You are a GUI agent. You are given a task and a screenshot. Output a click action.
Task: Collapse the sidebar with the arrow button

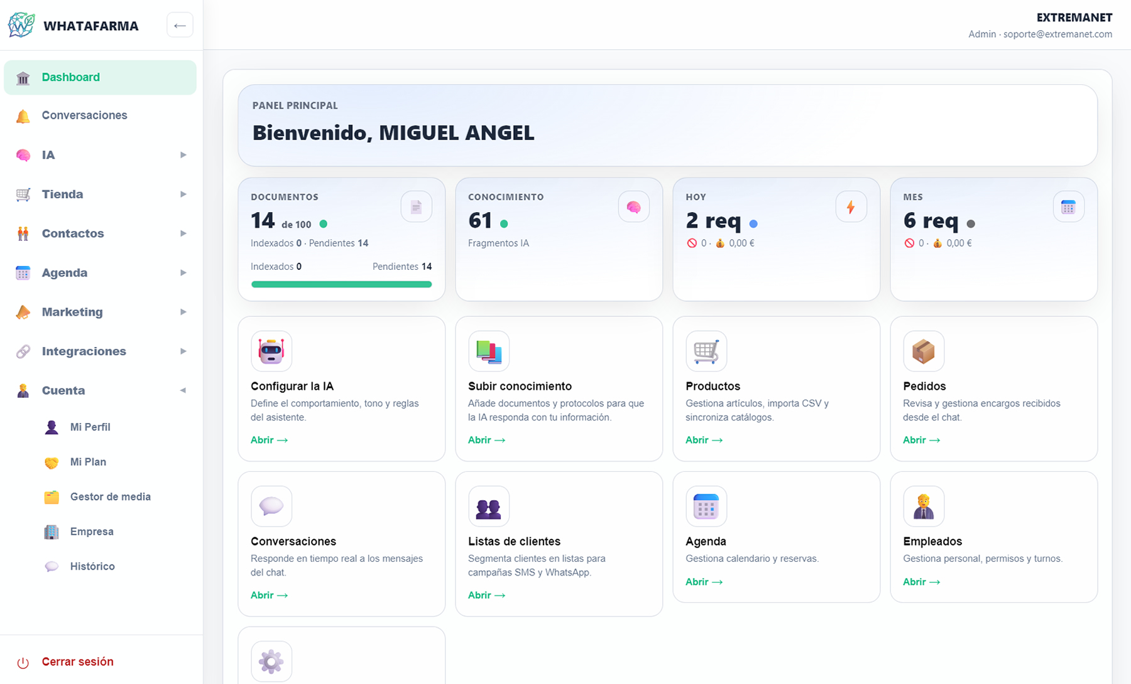[x=180, y=24]
